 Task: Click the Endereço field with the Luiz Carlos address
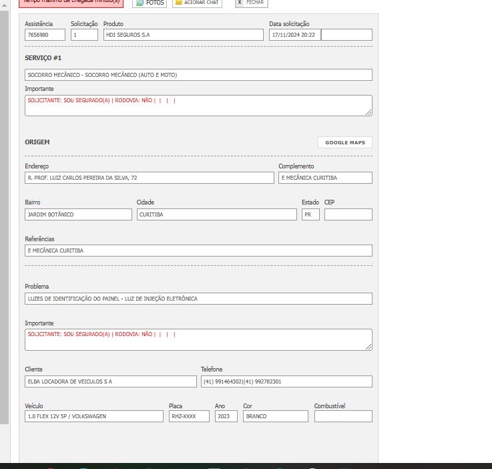point(150,178)
